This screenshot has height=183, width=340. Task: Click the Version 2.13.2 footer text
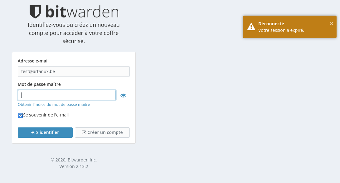tap(74, 166)
